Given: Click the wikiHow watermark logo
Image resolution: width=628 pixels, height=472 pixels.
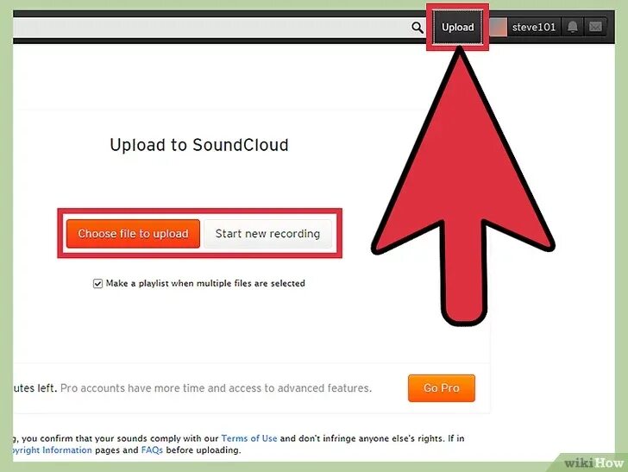Looking at the screenshot, I should click(x=594, y=463).
